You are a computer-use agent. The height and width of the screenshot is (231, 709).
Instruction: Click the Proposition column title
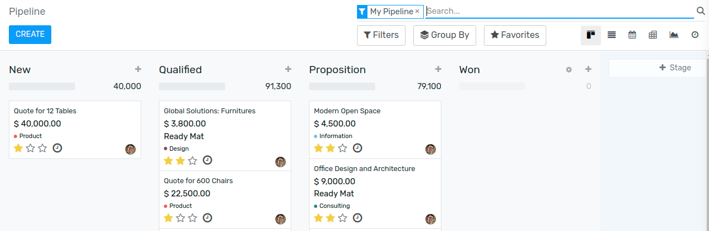337,70
